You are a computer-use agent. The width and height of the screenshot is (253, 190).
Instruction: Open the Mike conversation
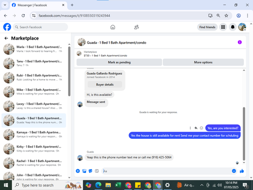(34, 92)
